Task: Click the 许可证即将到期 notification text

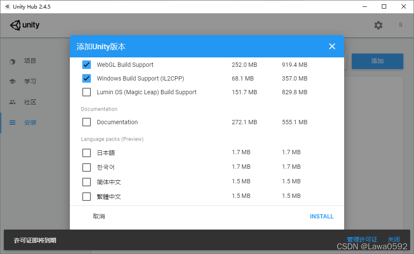Action: tap(35, 240)
